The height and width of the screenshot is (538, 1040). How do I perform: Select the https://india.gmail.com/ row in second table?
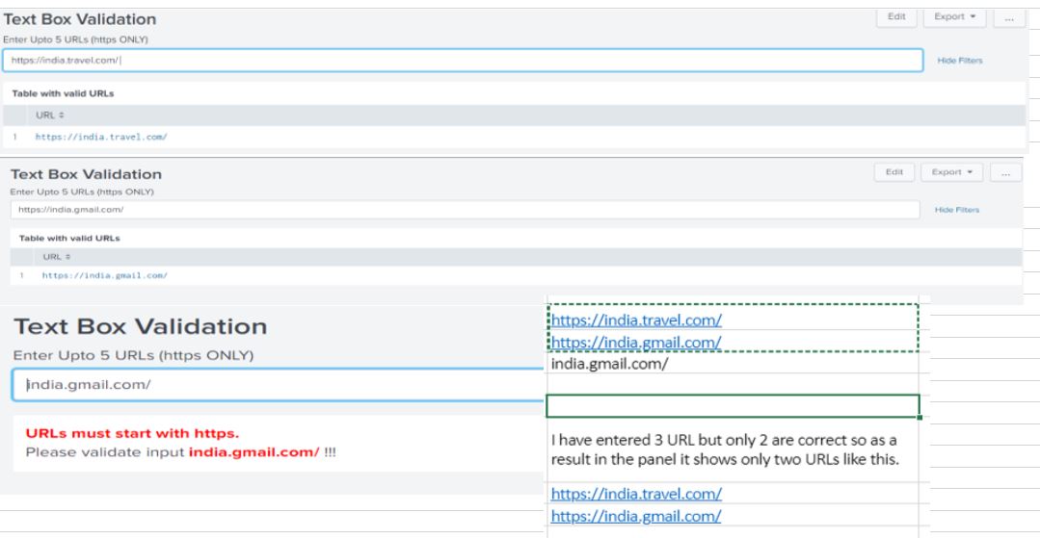[x=106, y=276]
